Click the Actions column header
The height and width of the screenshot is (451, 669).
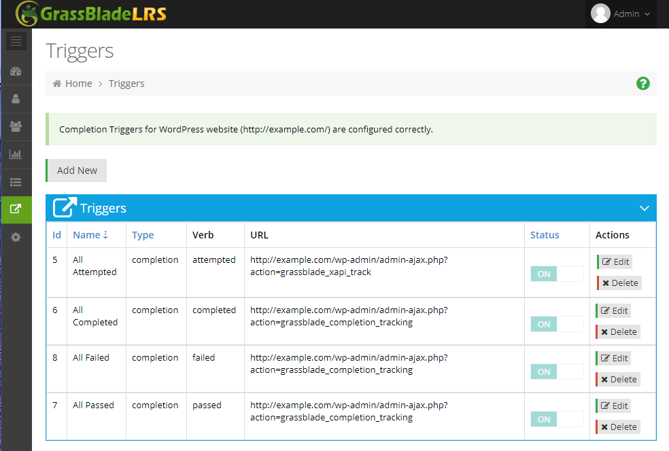(x=613, y=235)
